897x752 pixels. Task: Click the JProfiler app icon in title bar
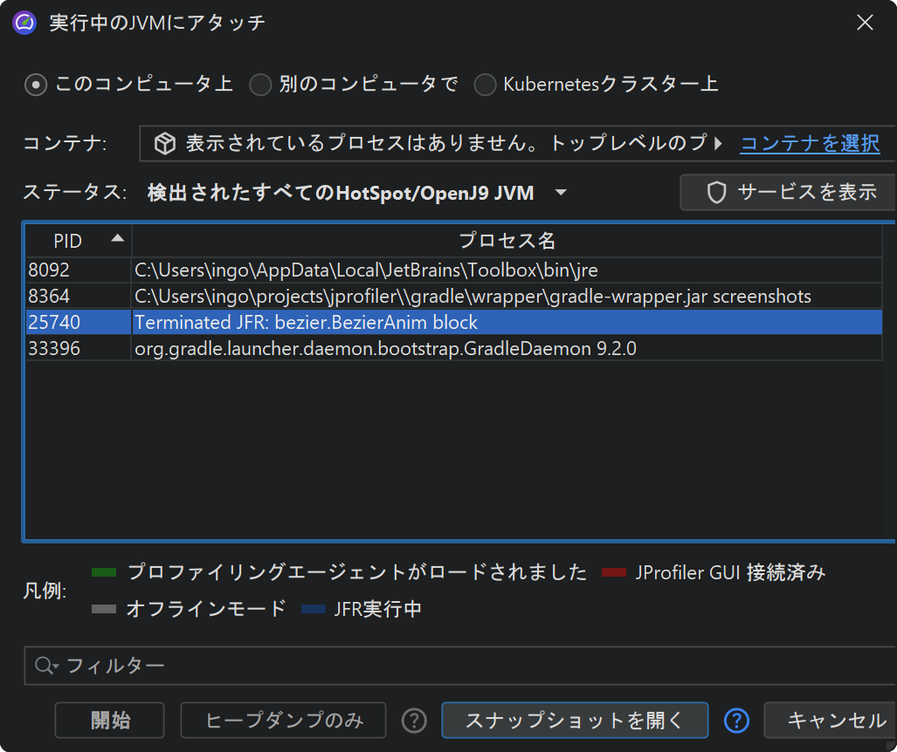pos(24,23)
